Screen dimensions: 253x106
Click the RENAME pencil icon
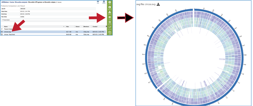click(x=110, y=28)
